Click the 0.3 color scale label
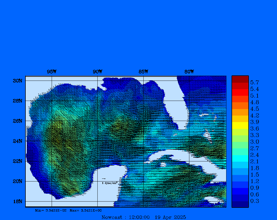The image size is (277, 220). point(255,201)
